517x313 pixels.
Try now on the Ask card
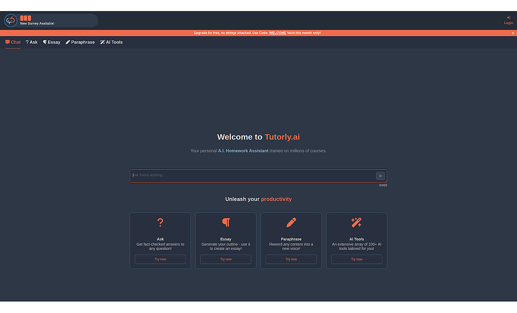[x=160, y=259]
